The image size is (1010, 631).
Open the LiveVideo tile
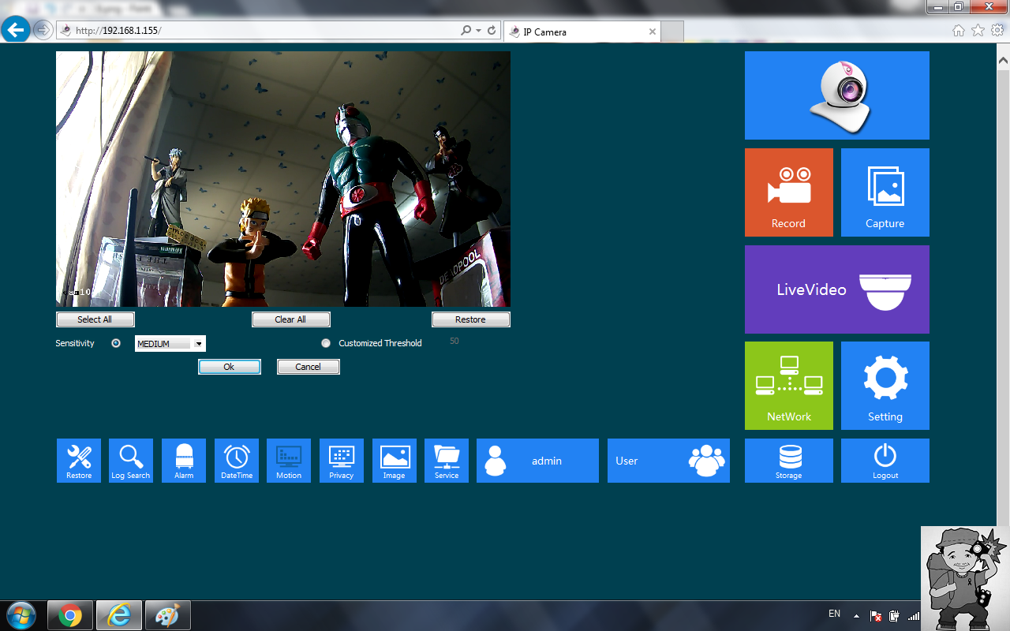[x=837, y=289]
